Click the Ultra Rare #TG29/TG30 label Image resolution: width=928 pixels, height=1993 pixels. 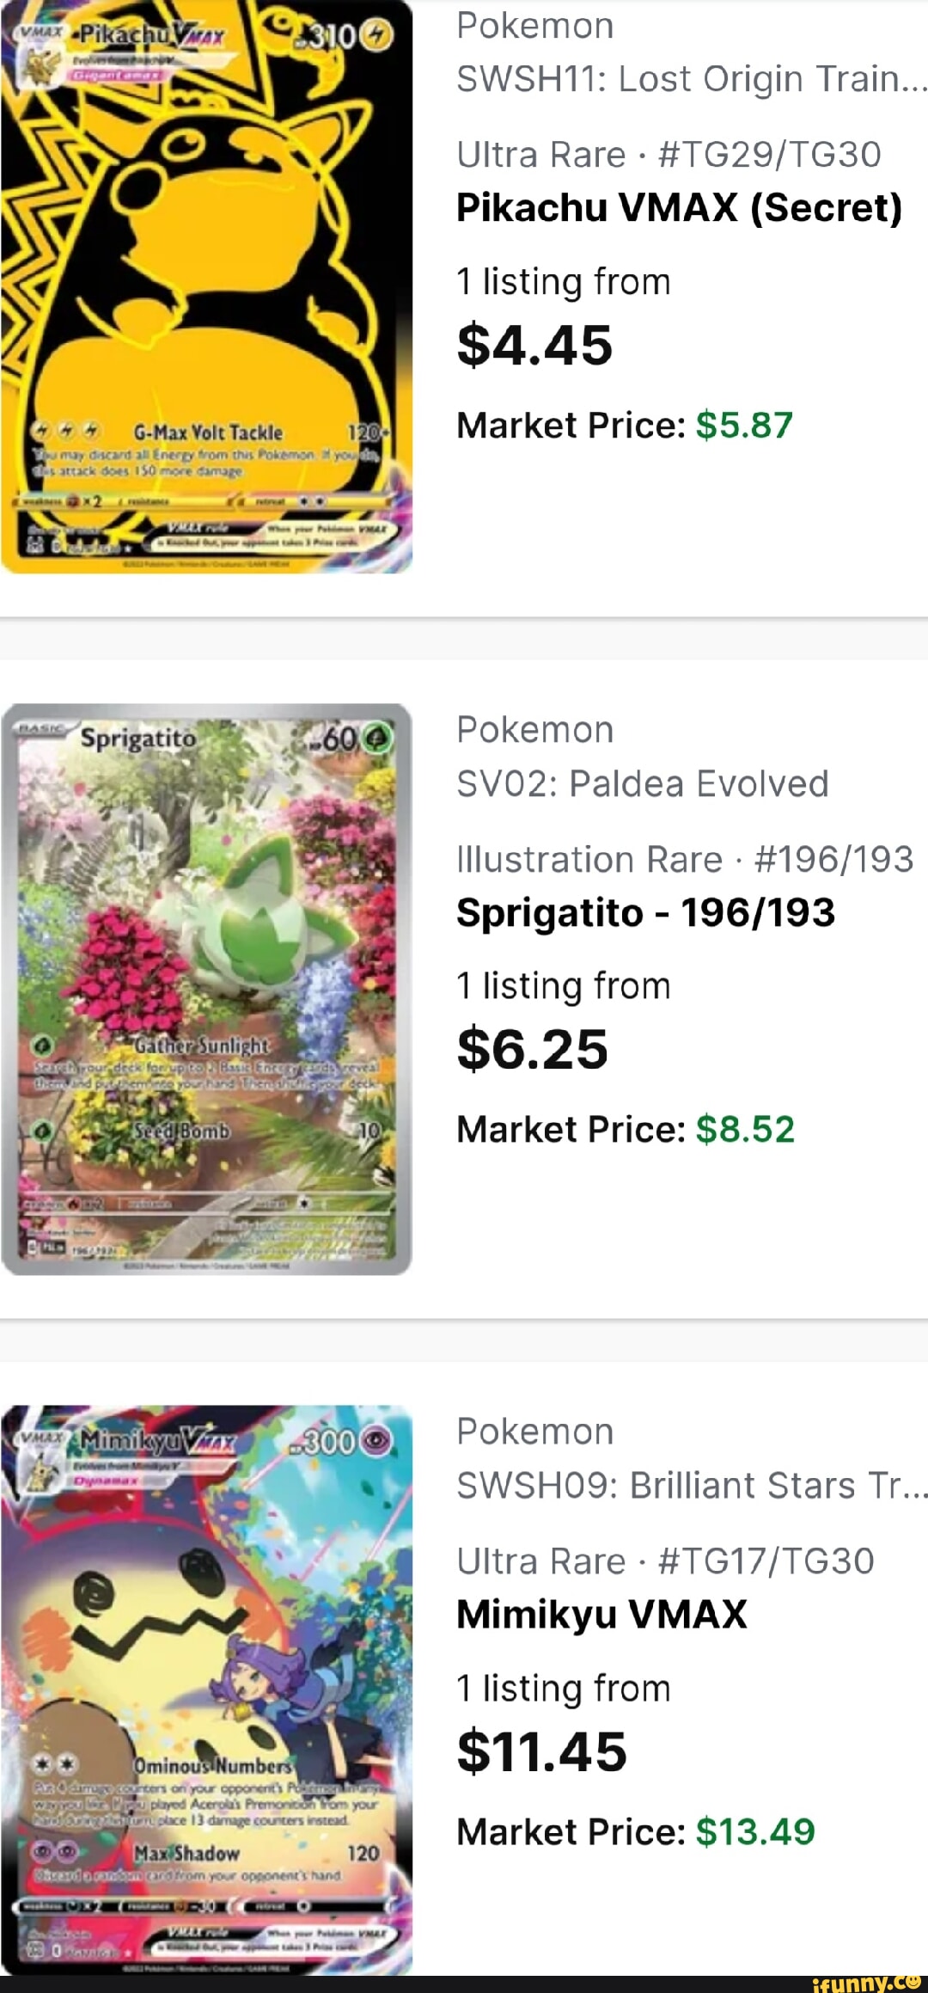tap(669, 155)
